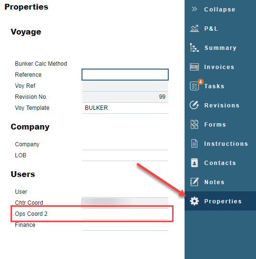Switch to the Invoices panel label
This screenshot has height=259, width=256.
point(219,67)
